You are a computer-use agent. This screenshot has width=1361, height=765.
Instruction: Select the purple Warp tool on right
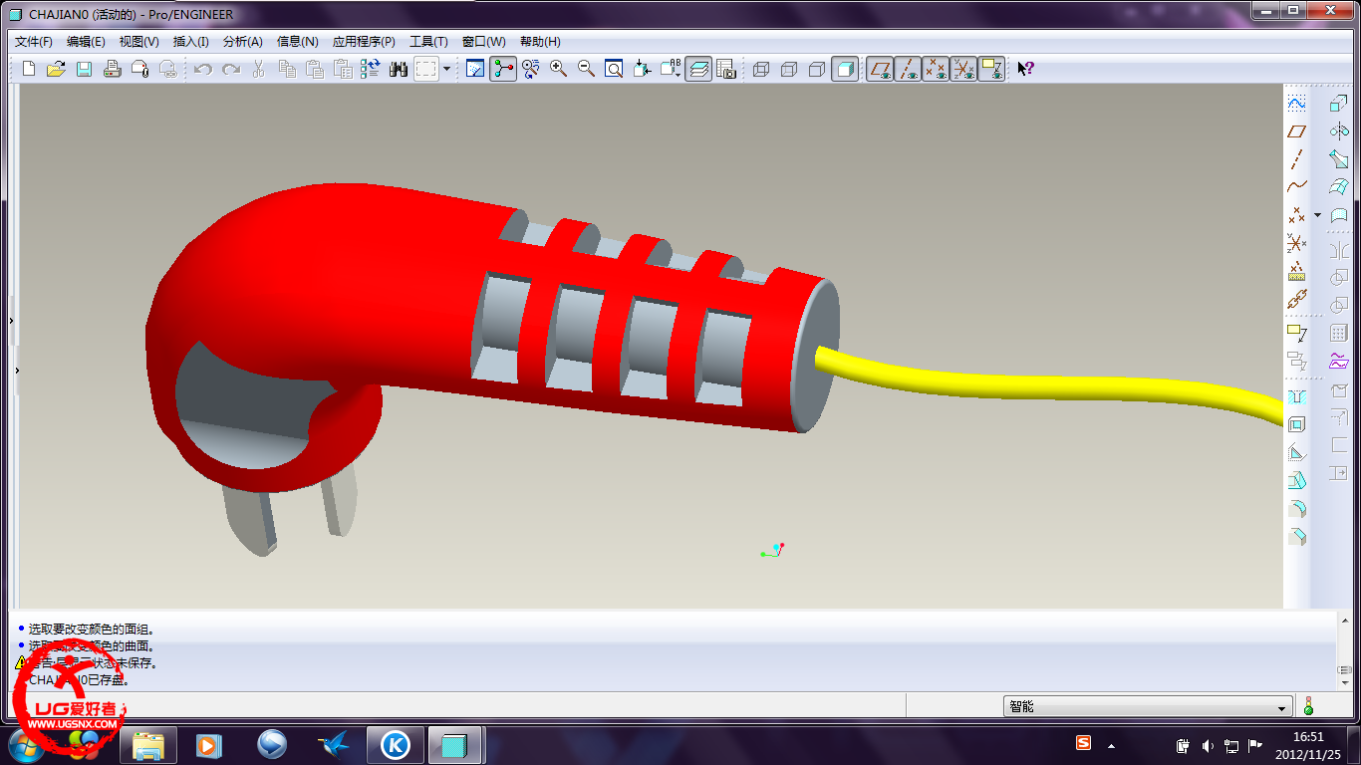(1339, 361)
